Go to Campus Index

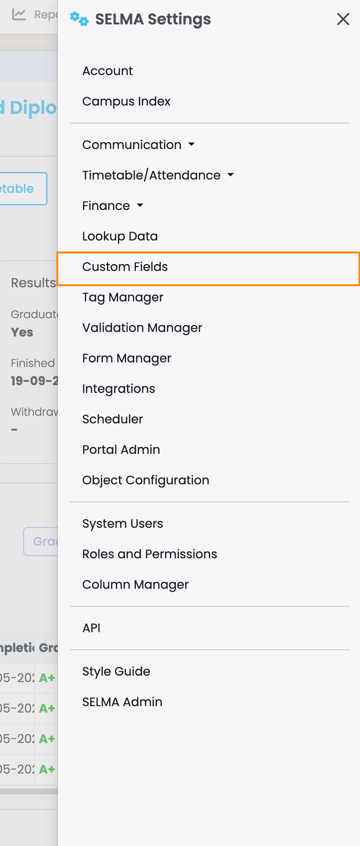[126, 101]
